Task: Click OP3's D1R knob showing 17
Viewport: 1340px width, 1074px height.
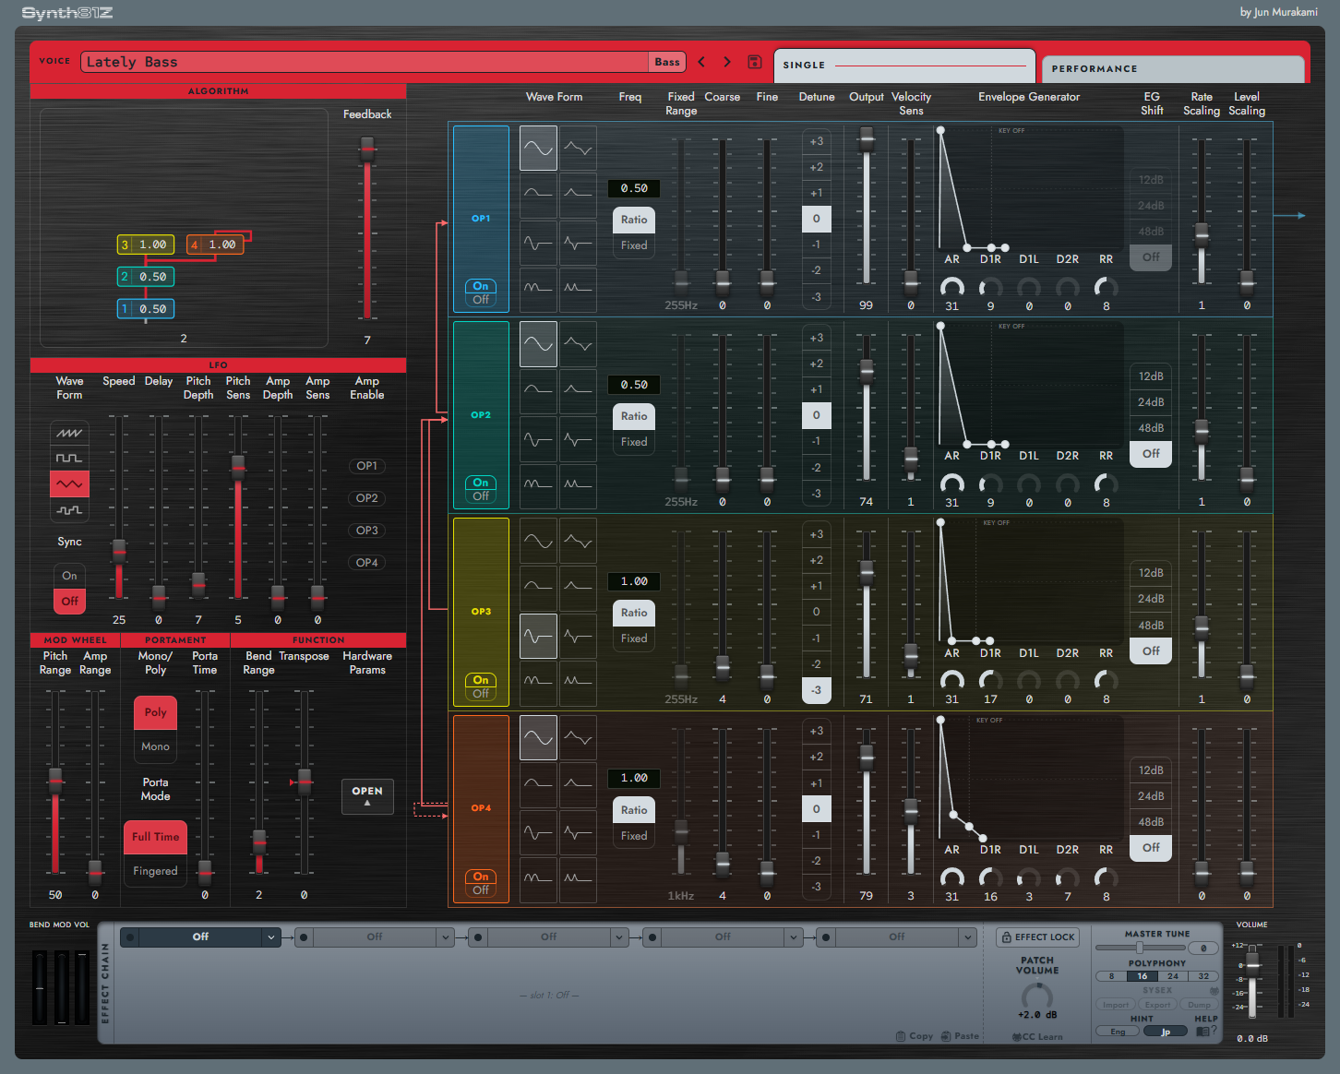Action: 990,680
